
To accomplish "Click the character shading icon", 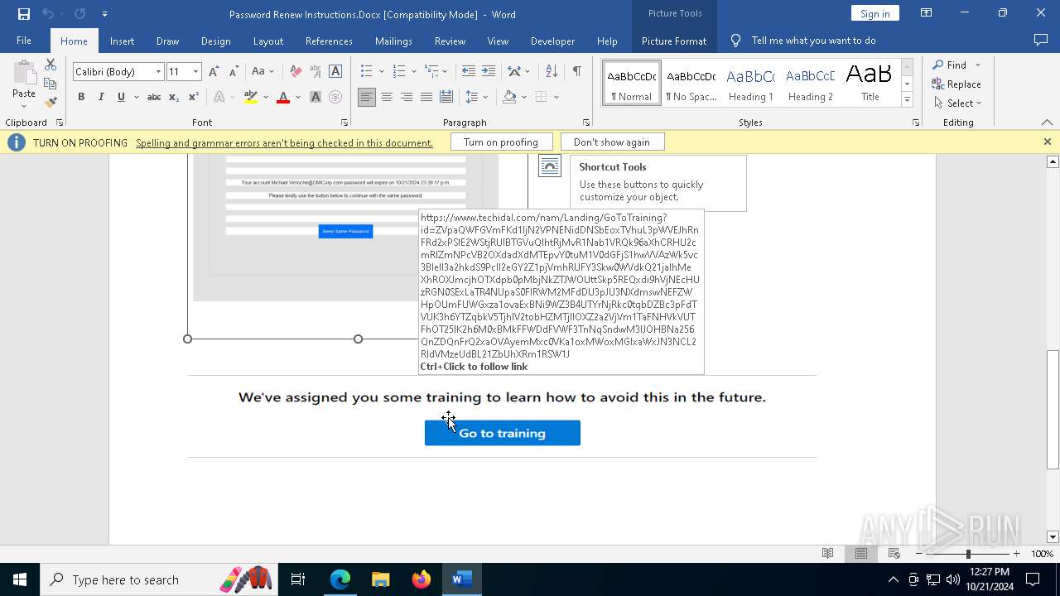I will coord(316,98).
